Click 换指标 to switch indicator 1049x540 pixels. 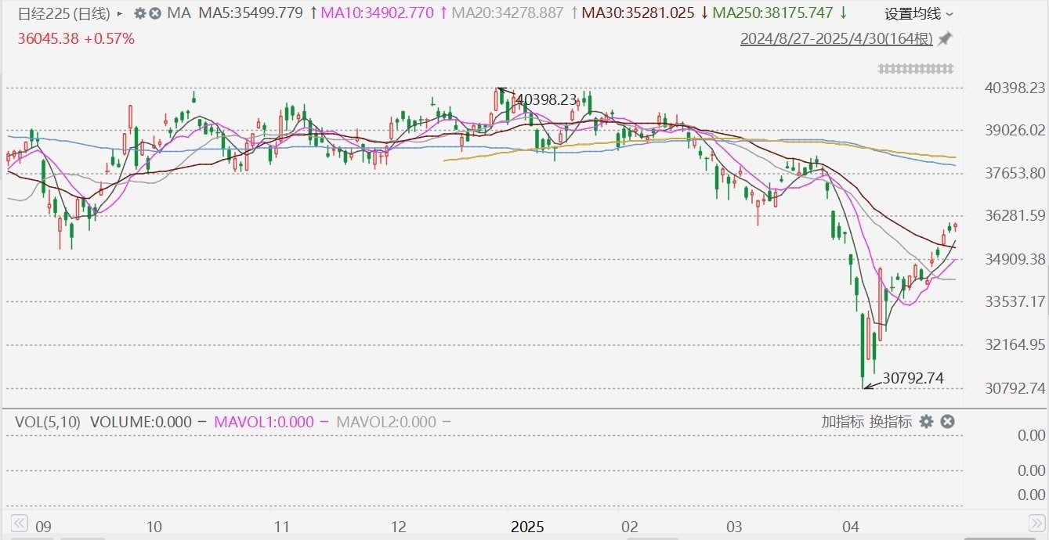[891, 422]
